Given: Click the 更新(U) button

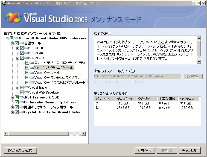Looking at the screenshot, I should 167,150.
